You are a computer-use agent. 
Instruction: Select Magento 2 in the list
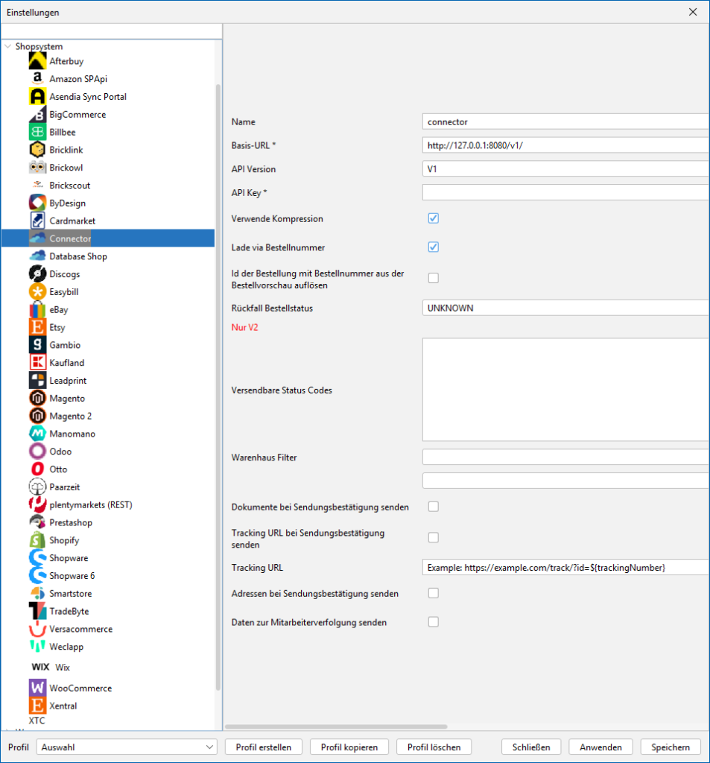70,416
